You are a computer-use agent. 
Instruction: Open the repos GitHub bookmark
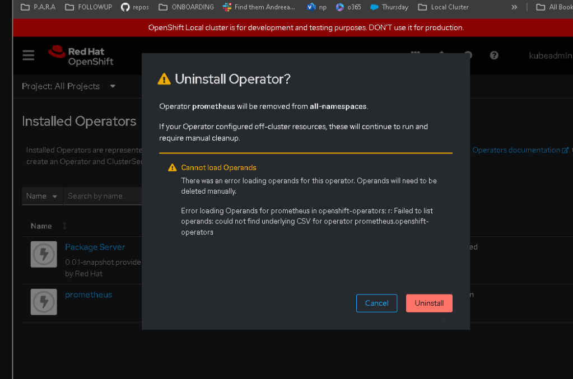point(135,7)
